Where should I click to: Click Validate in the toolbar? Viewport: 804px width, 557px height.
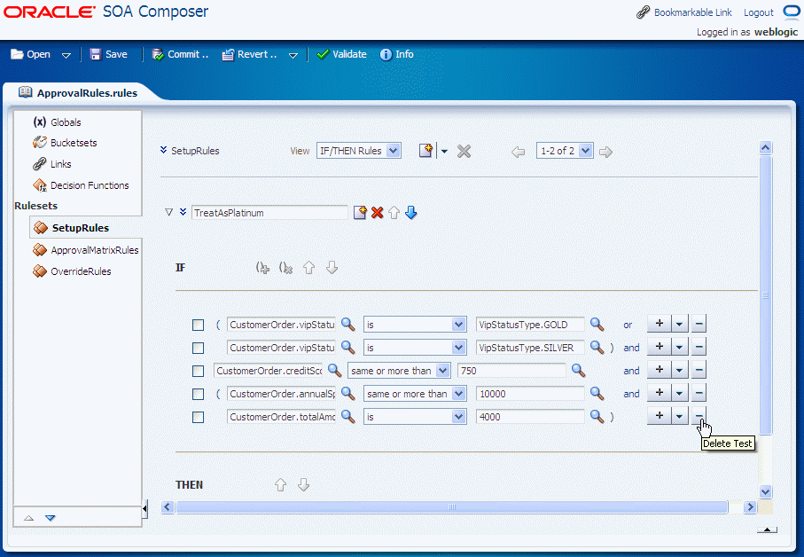341,54
